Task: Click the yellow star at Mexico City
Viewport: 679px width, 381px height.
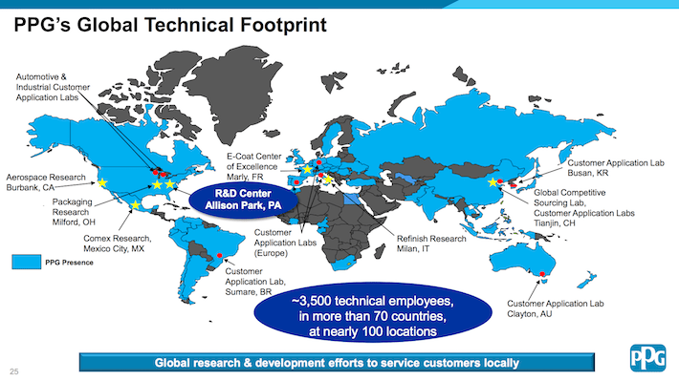Action: [136, 205]
